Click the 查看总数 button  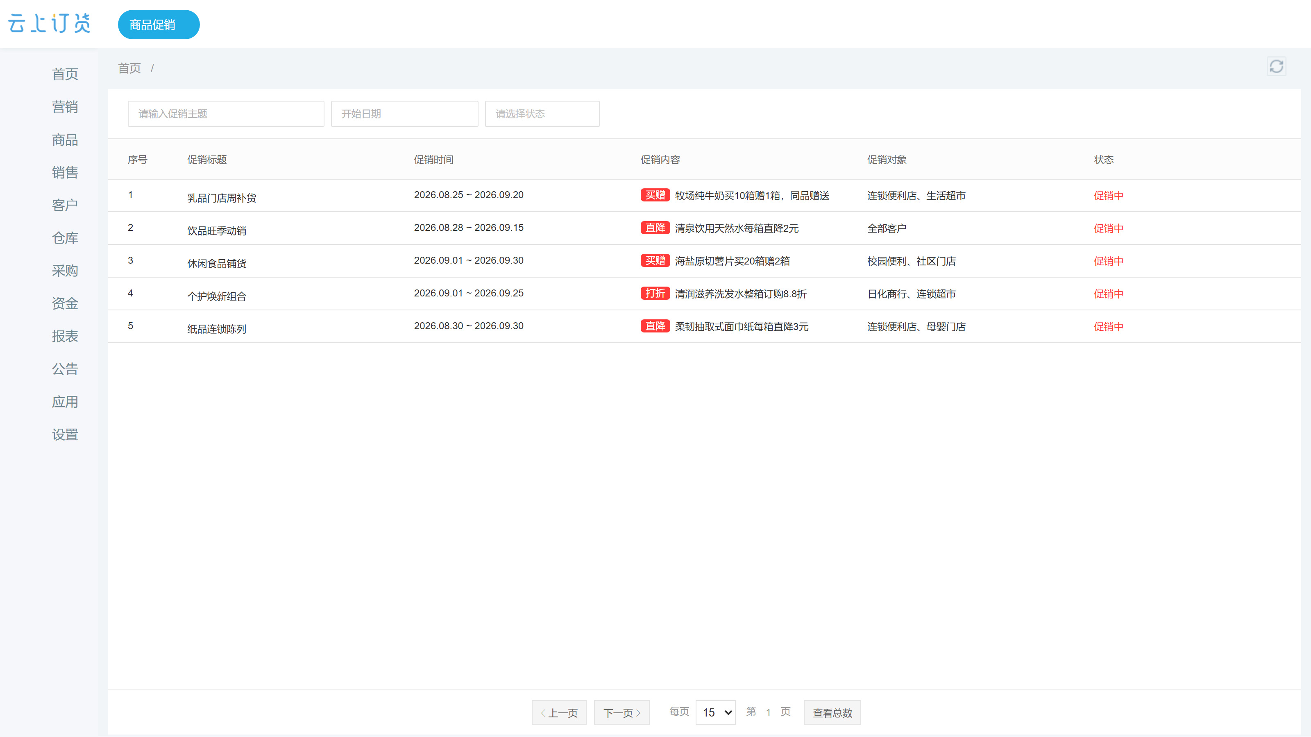pos(832,712)
